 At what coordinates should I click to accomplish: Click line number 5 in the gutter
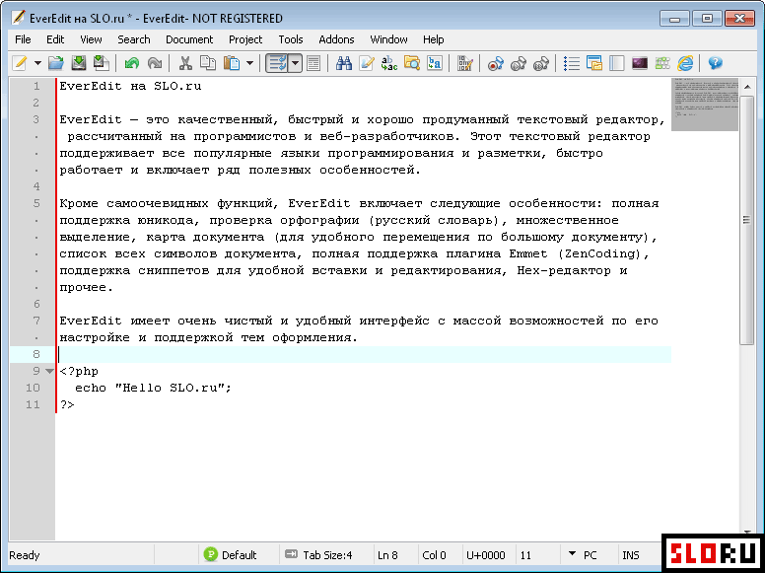coord(36,203)
